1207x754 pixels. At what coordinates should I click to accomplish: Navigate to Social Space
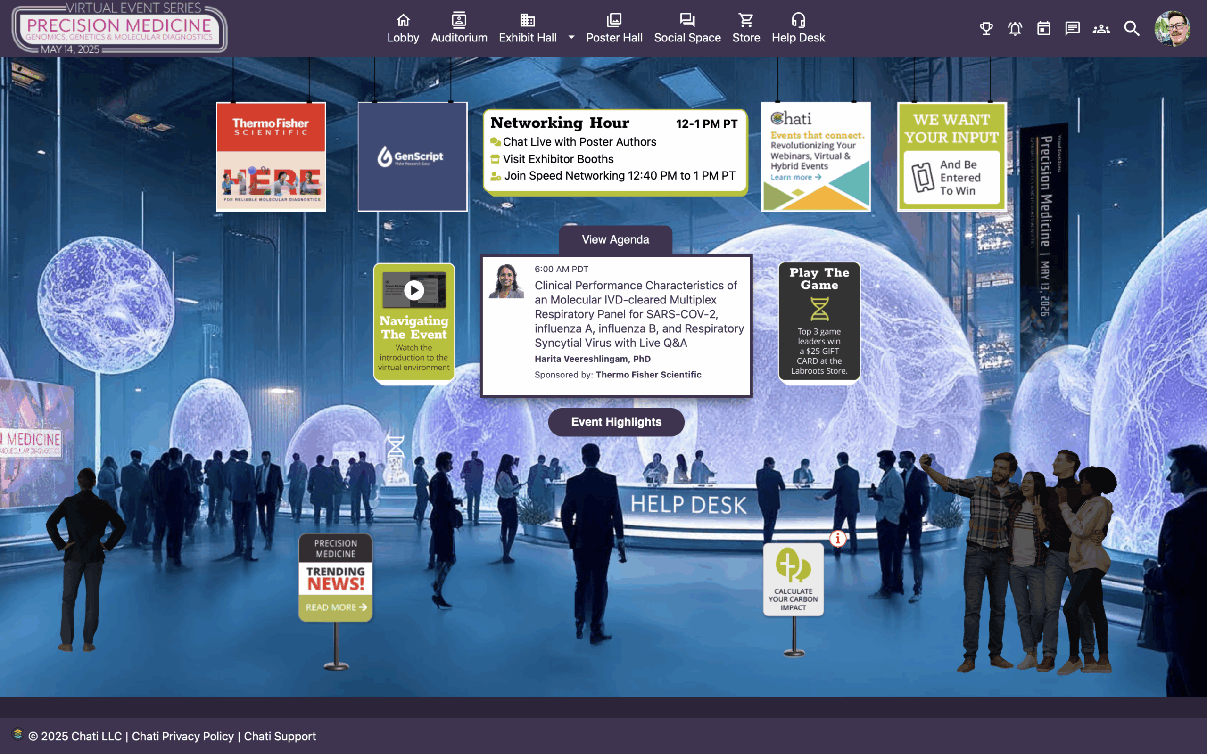click(x=687, y=28)
